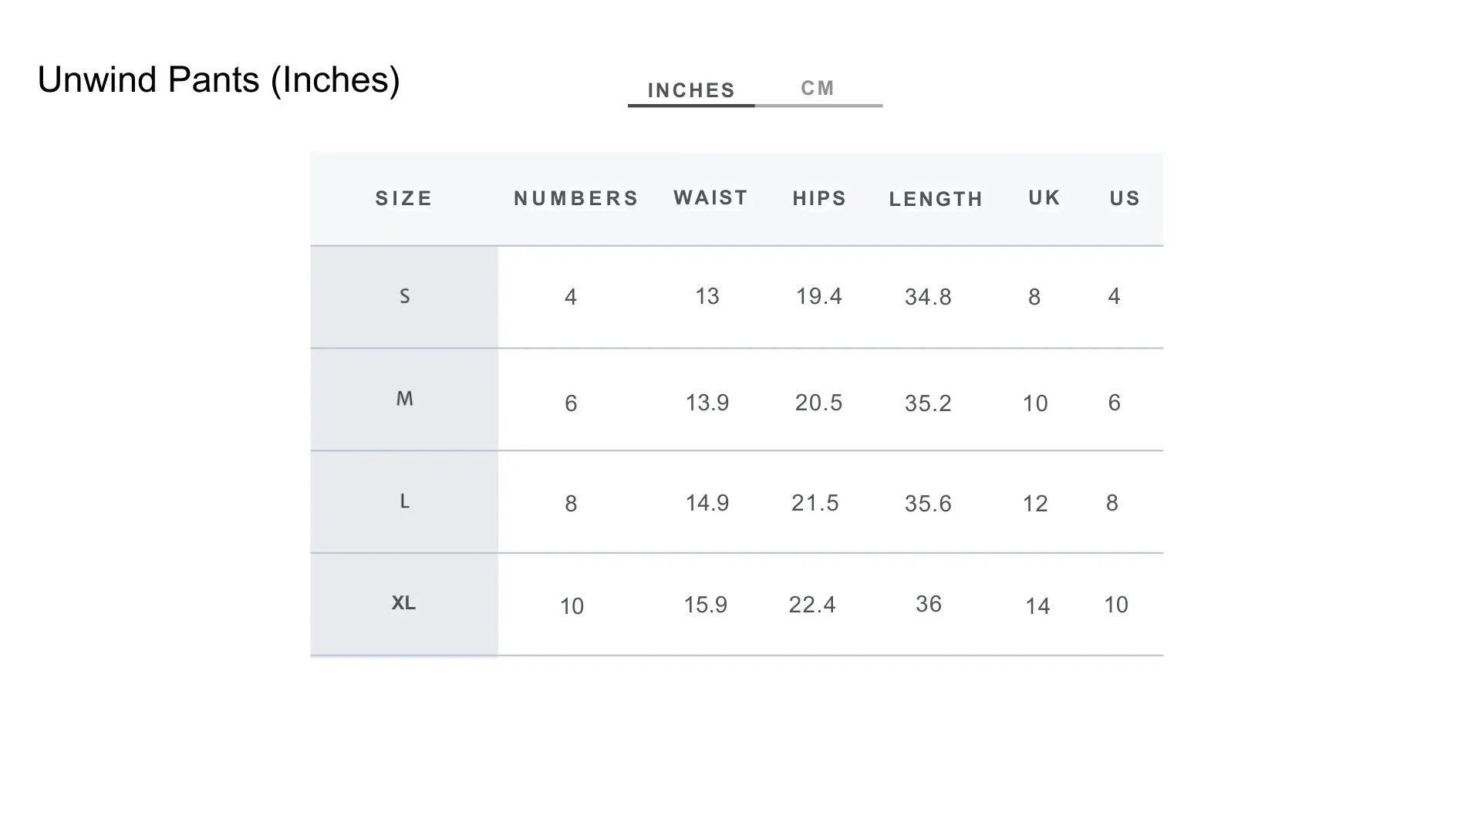Screen dimensions: 1481x833
Task: Click hips value 22.4 for XL
Action: click(x=812, y=605)
